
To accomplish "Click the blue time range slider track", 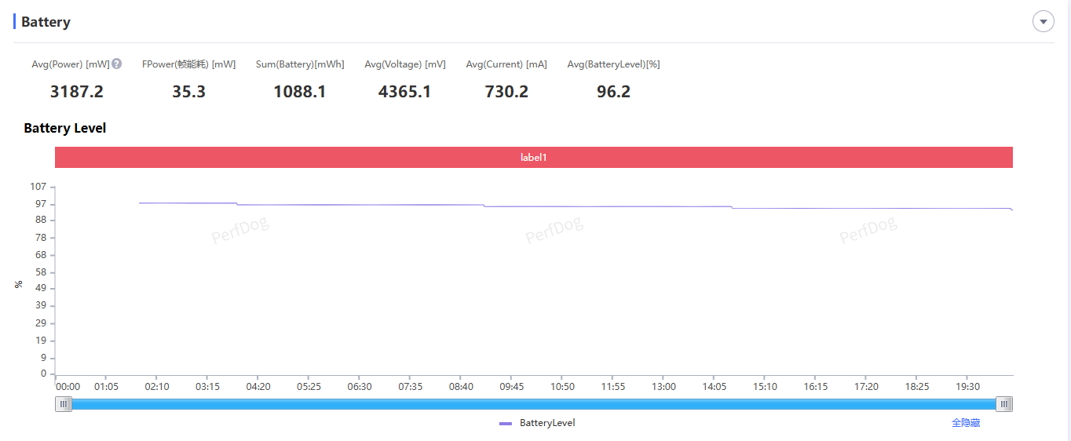I will [534, 404].
